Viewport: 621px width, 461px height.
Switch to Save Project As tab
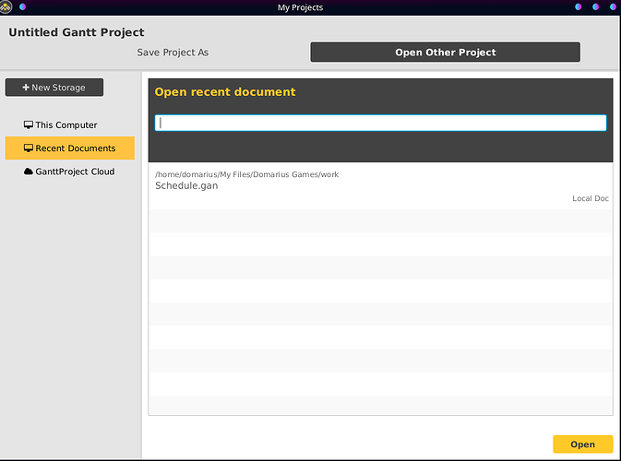[173, 53]
